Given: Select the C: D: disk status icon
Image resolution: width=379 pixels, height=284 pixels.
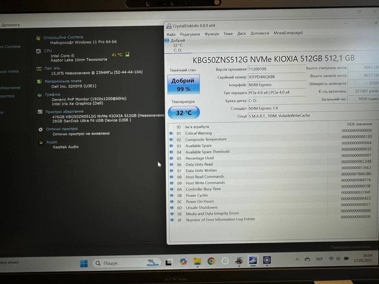Looking at the screenshot, I should [167, 41].
